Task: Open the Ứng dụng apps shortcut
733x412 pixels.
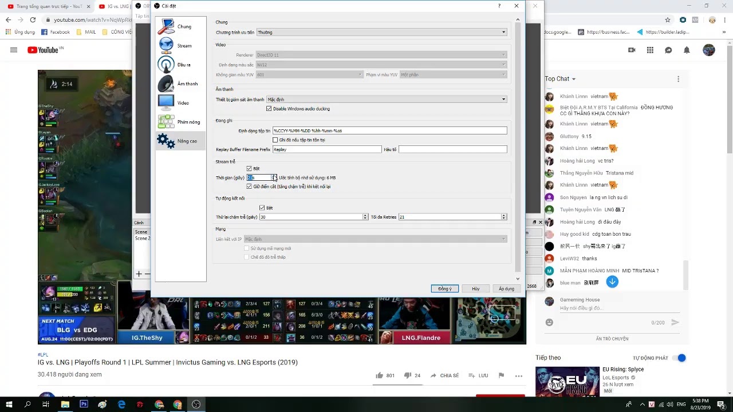Action: (20, 32)
